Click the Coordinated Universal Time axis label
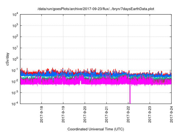The width and height of the screenshot is (189, 132). (96, 129)
